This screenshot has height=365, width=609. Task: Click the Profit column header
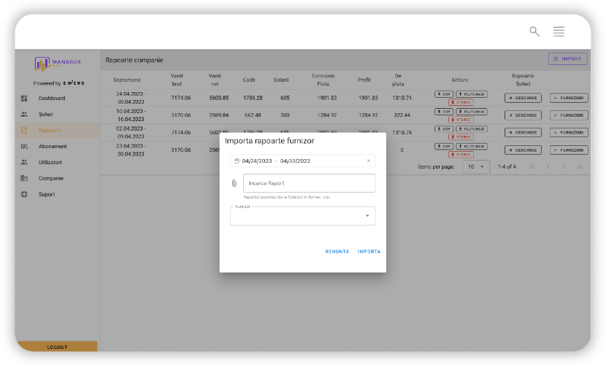[x=364, y=80]
